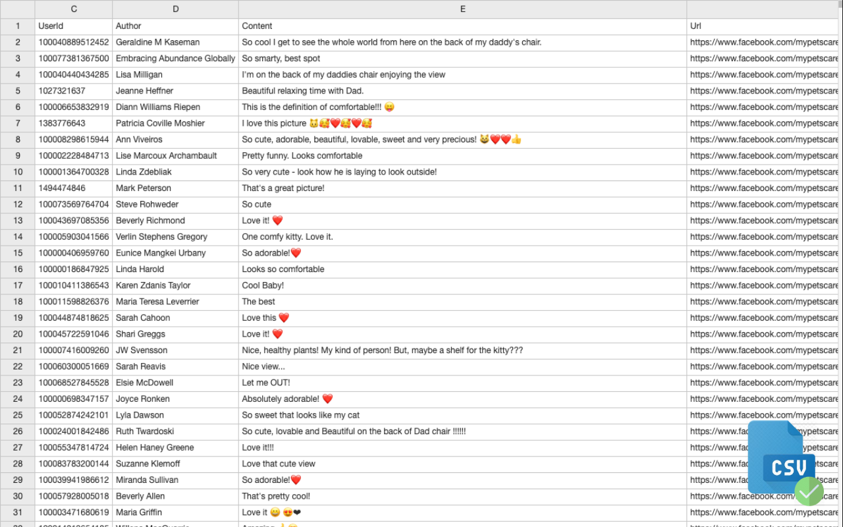
Task: Select comment 'One comfy kitty. Love it.'
Action: click(x=463, y=236)
